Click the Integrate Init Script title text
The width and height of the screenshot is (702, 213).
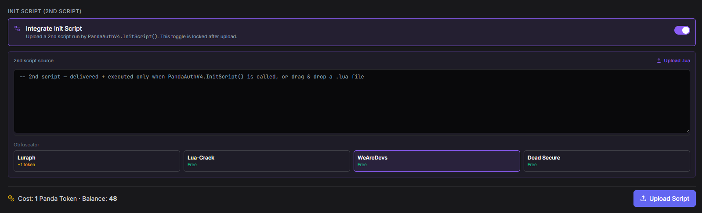point(54,28)
